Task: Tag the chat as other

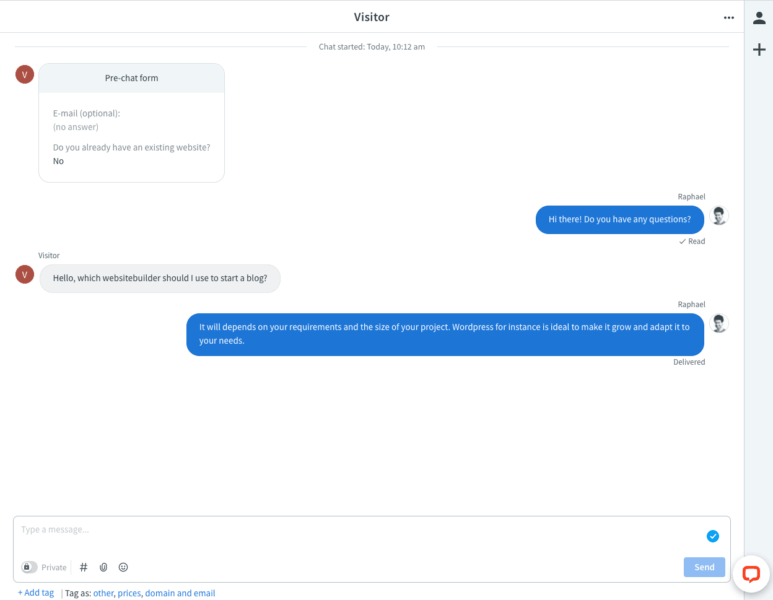Action: (103, 593)
